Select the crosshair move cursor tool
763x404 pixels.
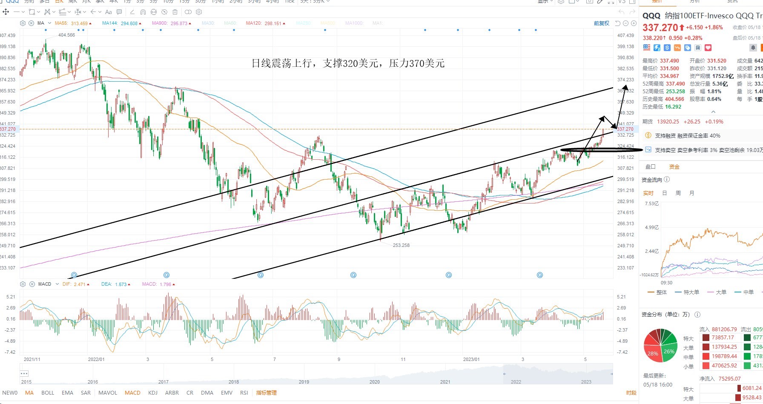tap(6, 12)
